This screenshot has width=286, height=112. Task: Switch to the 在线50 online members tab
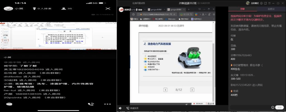(271, 9)
